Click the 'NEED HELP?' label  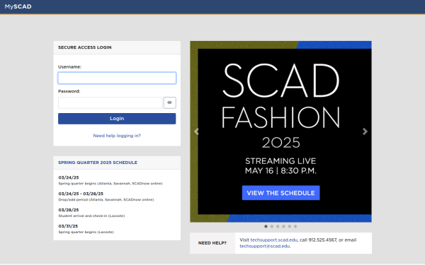point(212,243)
